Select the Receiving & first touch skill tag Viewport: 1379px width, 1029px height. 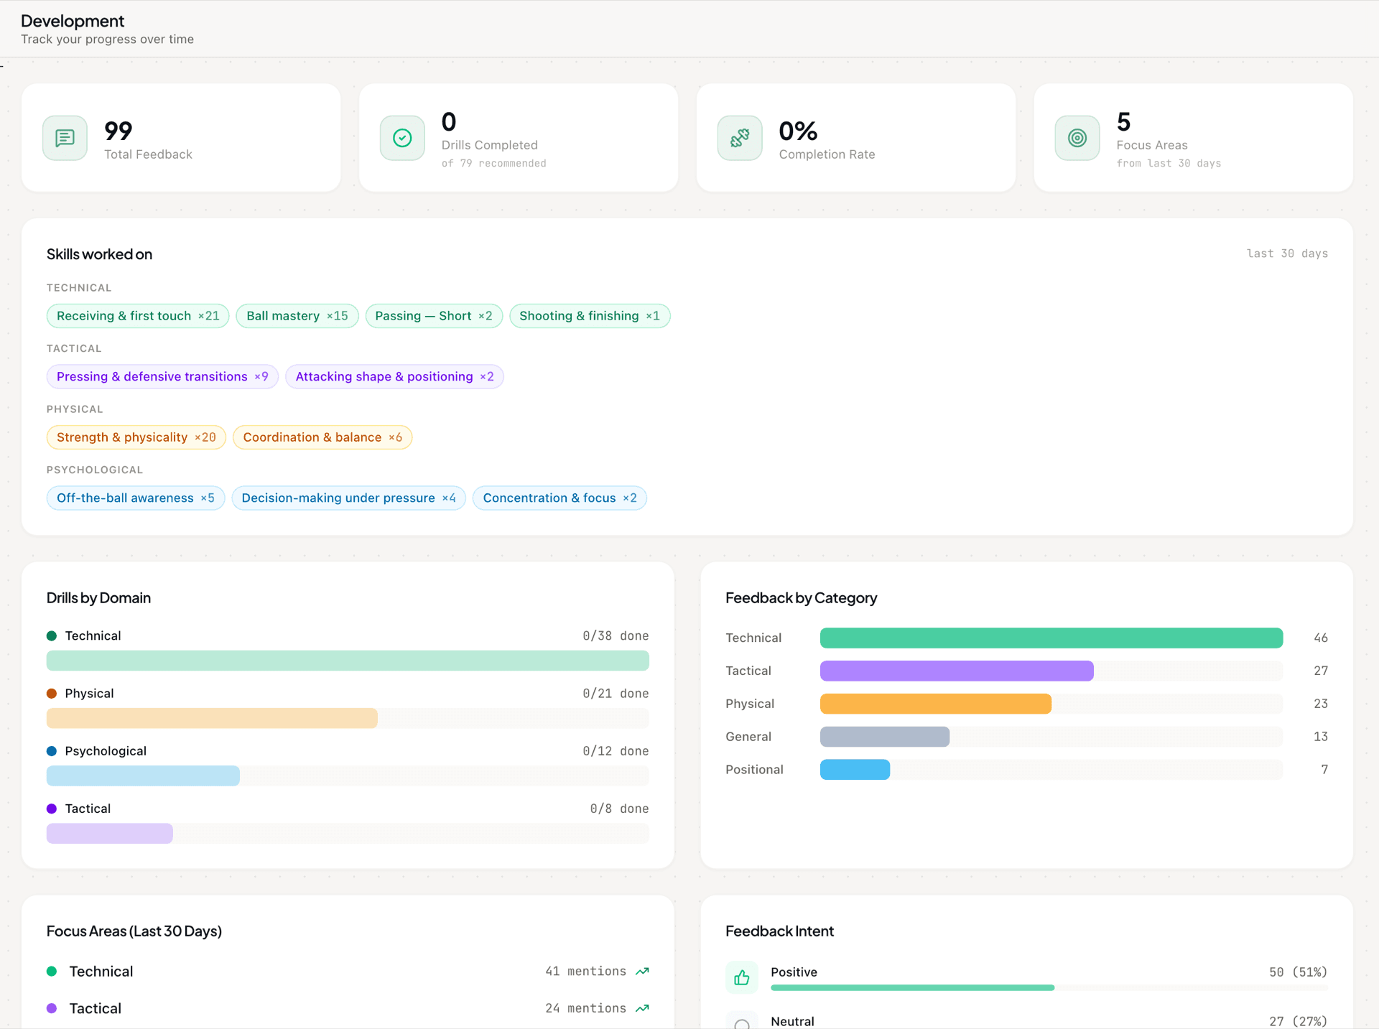click(138, 316)
